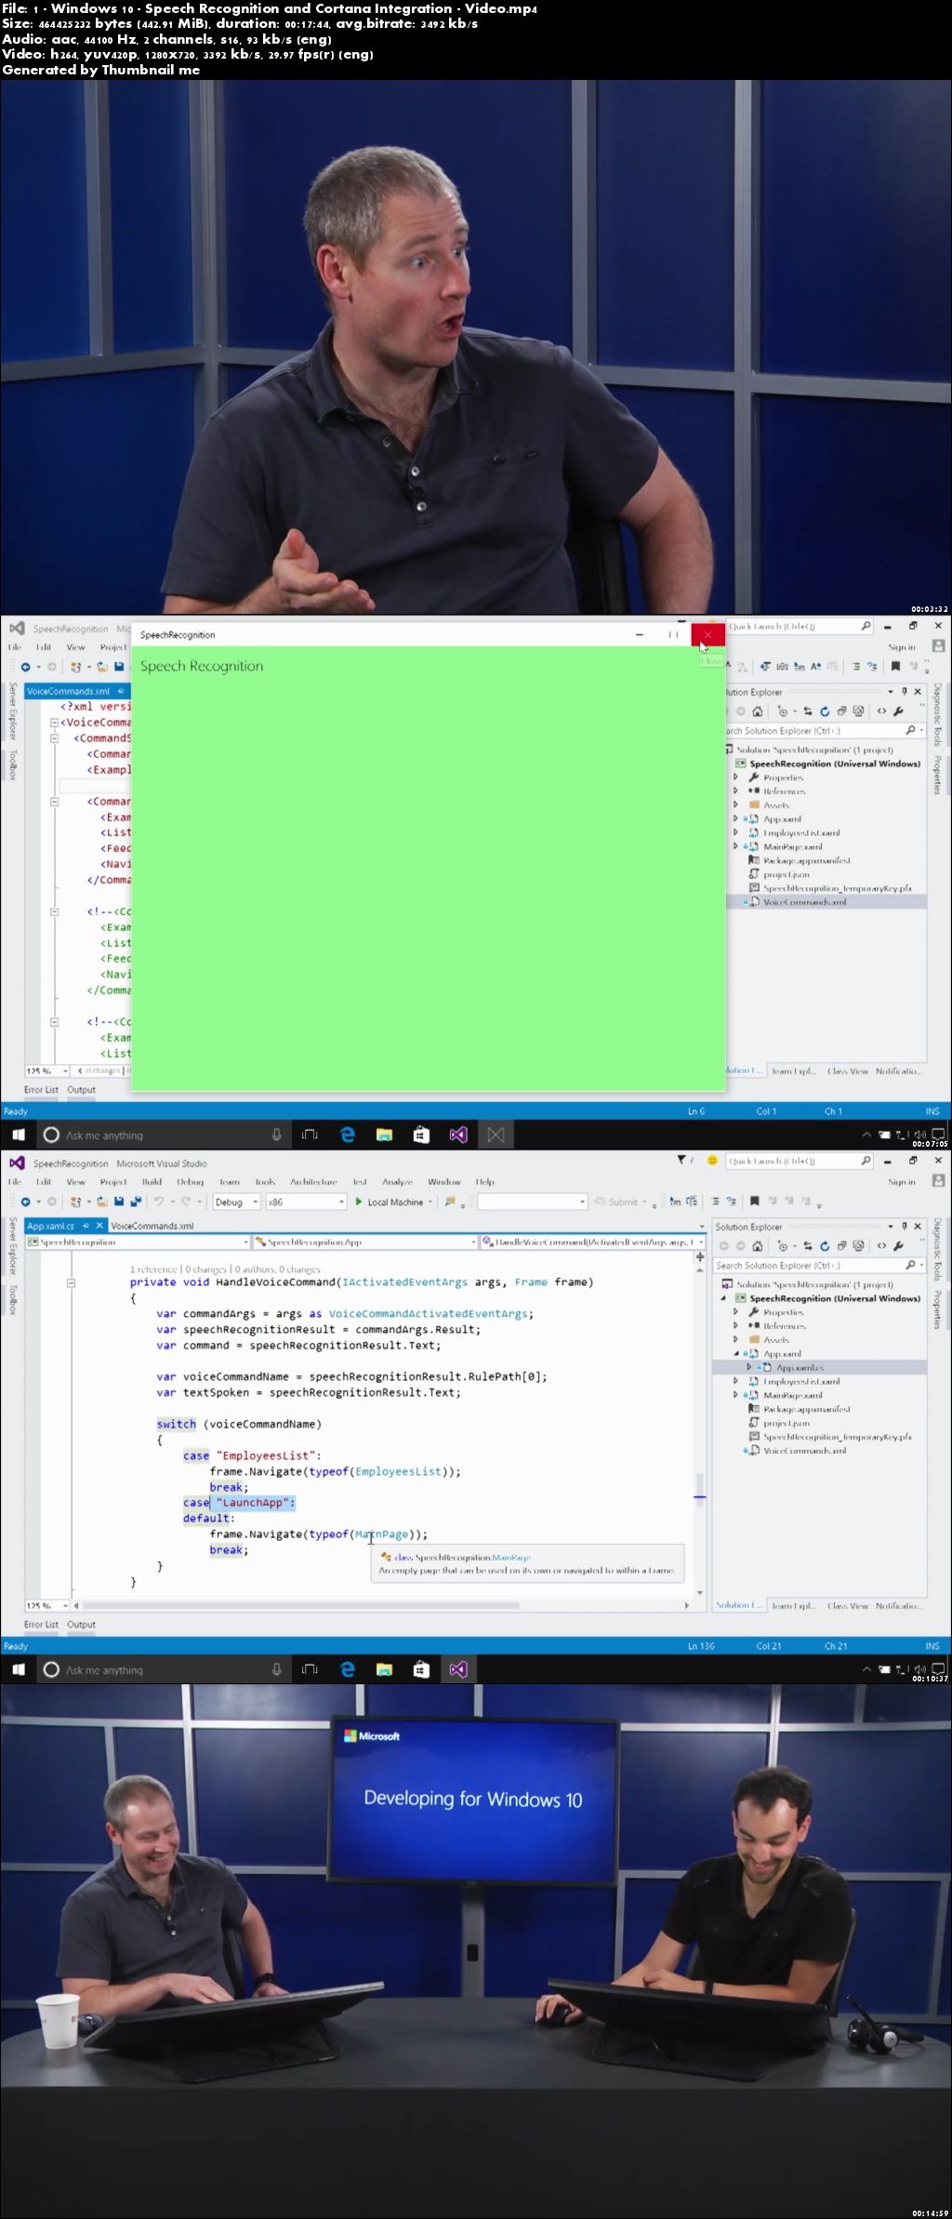Viewport: 952px width, 2219px height.
Task: Click the Save icon in the App.xaml.cs frame toolbar
Action: coord(119,1202)
